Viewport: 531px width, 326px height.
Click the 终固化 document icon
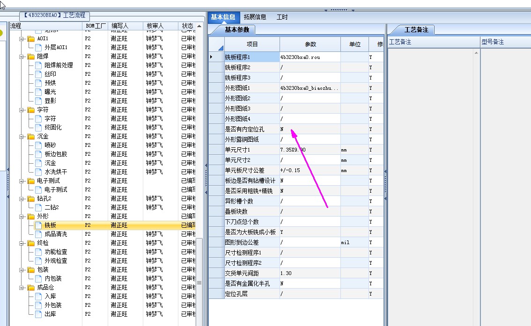(38, 128)
